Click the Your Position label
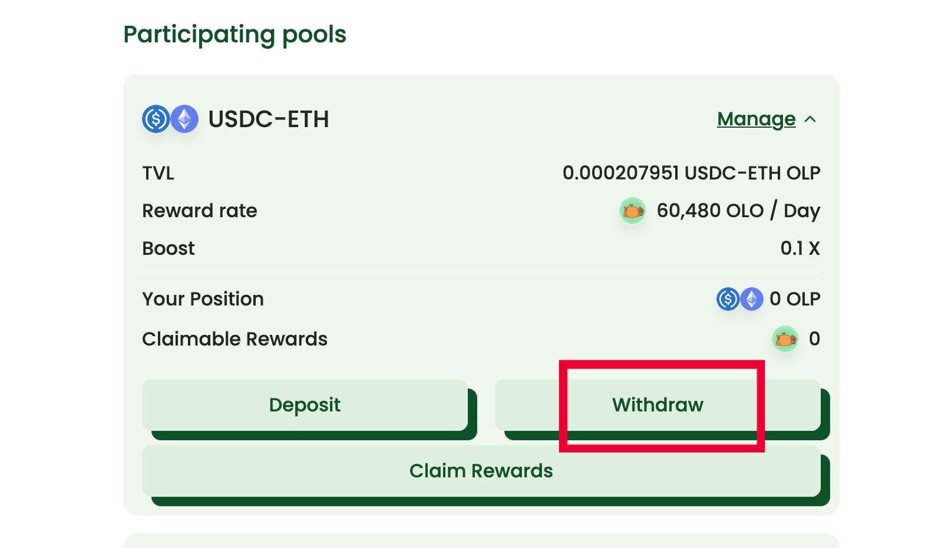The height and width of the screenshot is (548, 925). click(203, 299)
